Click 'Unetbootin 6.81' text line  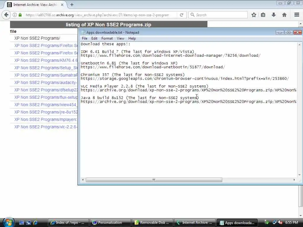pos(129,63)
